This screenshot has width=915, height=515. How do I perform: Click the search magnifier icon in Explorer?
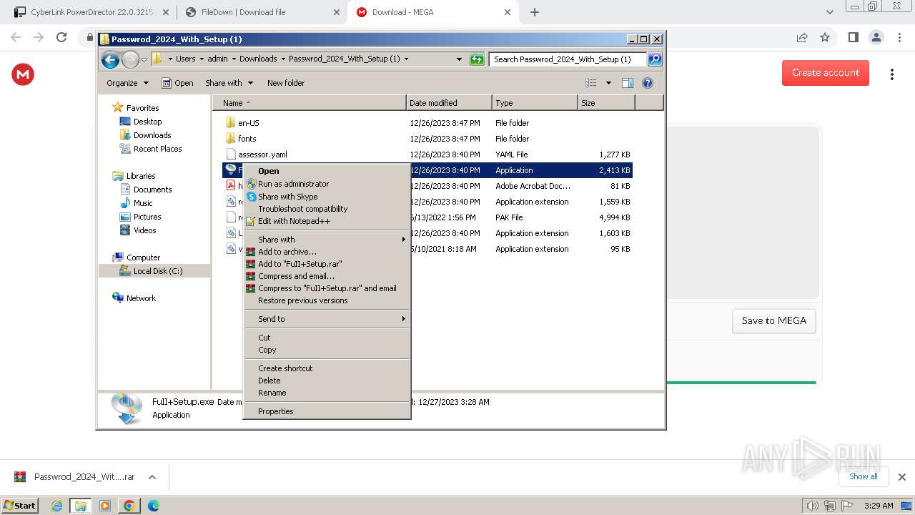(x=654, y=59)
